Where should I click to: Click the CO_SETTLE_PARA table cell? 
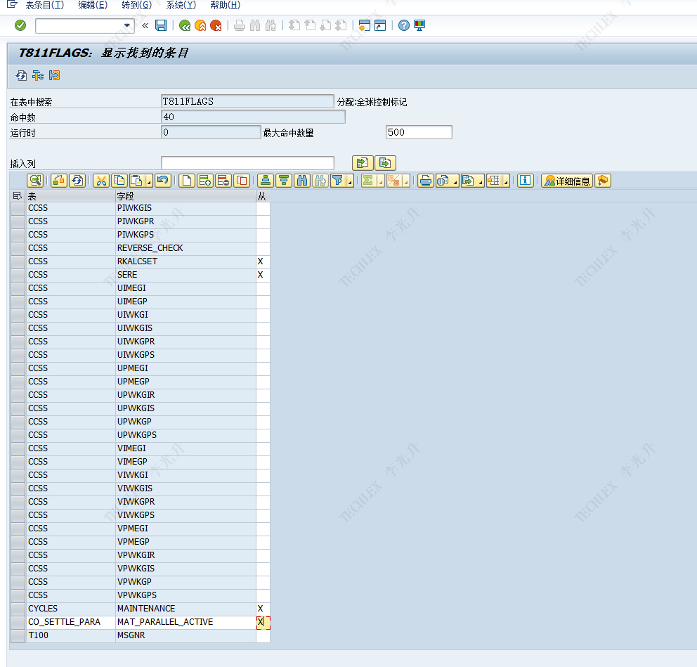click(70, 622)
